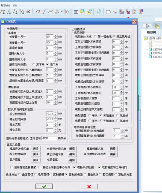Screen dimensions: 162x193
Task: Click the blue and red electrode toolbar icon
Action: pos(121,12)
